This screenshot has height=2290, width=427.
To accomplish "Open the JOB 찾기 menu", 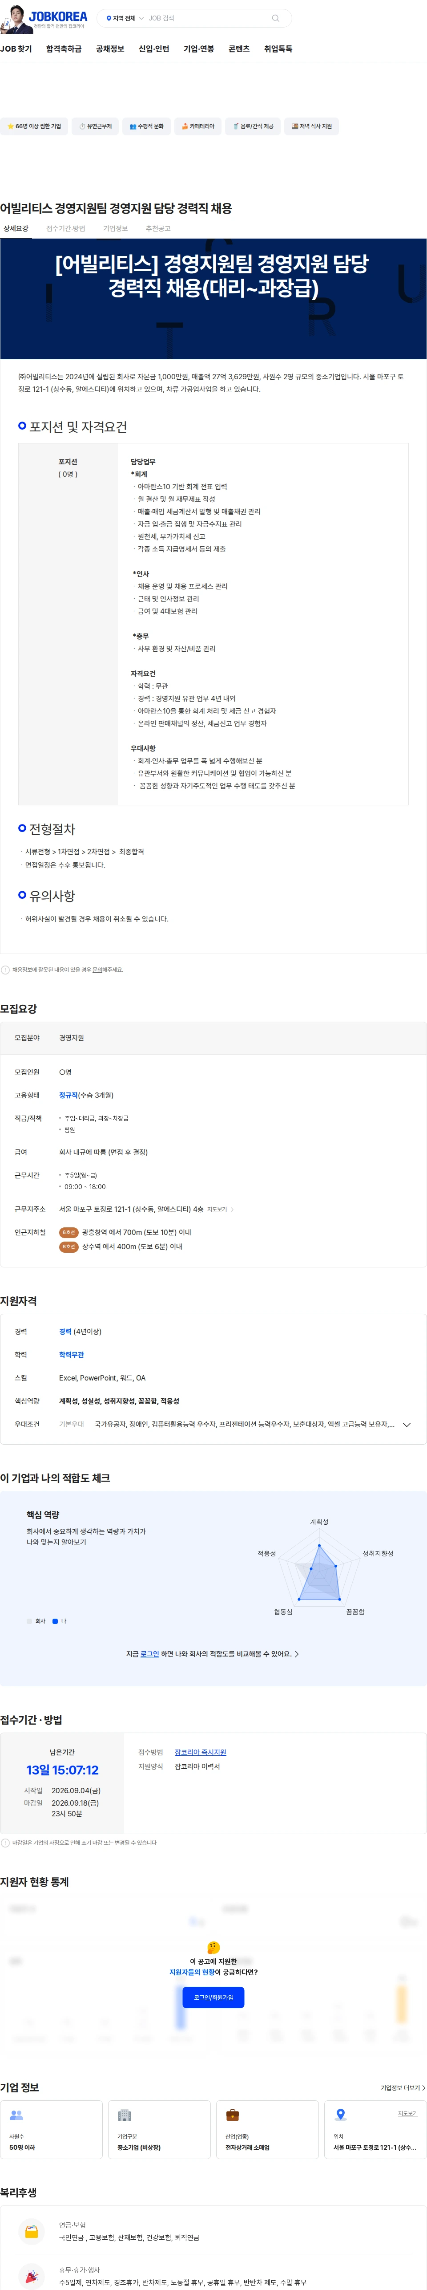I will (16, 49).
